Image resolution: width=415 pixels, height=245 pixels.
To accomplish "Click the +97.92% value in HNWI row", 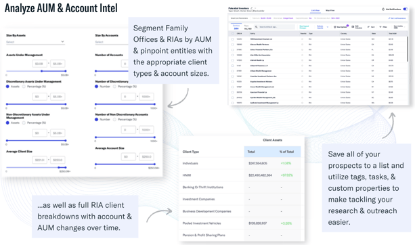I will pos(286,175).
